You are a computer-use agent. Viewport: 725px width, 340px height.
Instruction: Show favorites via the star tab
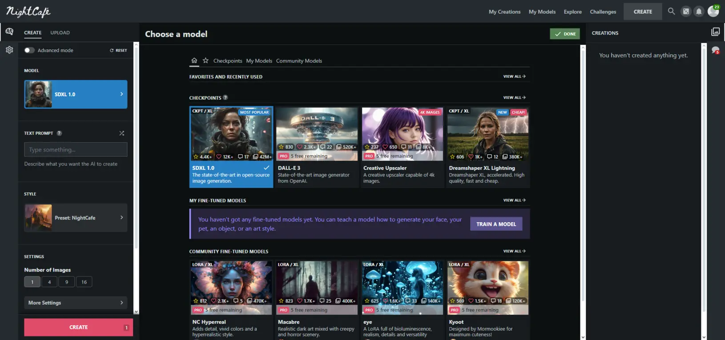tap(205, 60)
